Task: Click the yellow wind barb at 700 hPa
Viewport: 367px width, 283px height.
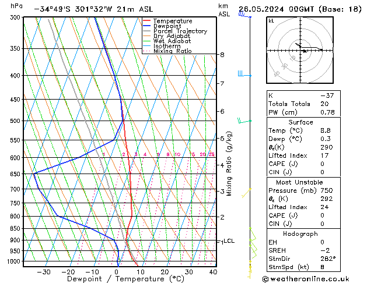Action: click(246, 193)
